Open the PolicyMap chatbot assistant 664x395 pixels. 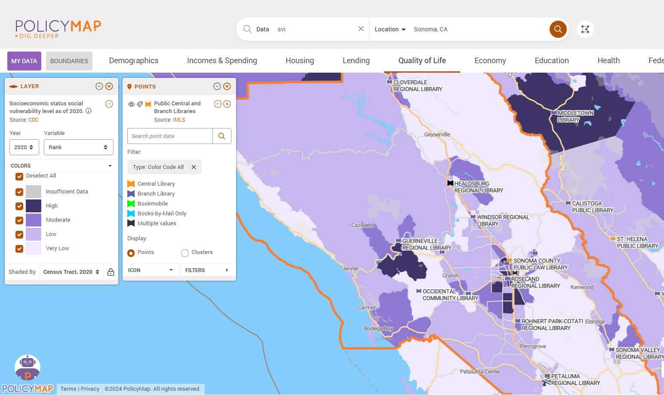coord(28,368)
